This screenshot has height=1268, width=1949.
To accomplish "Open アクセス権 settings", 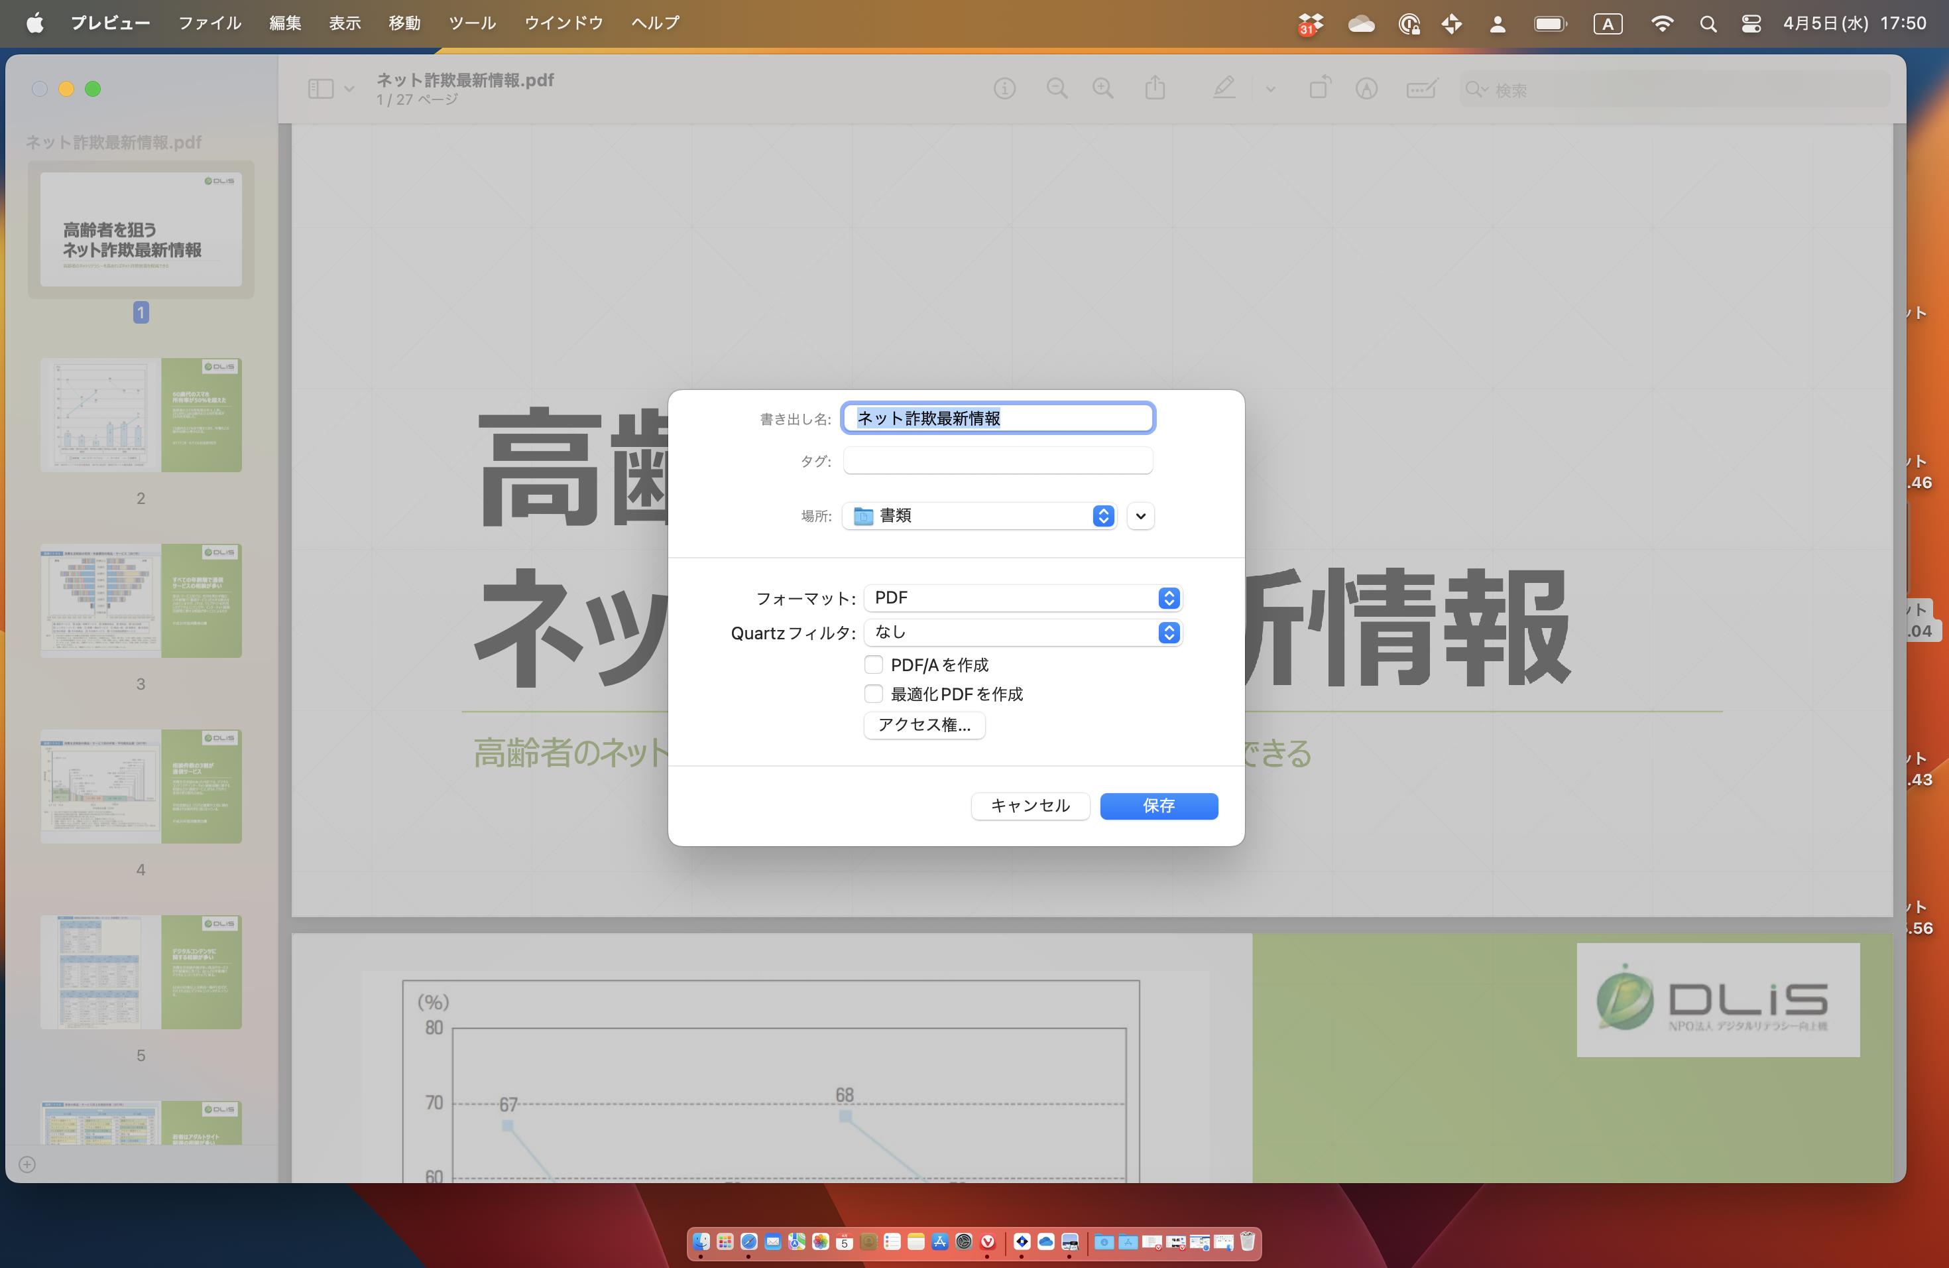I will coord(923,726).
